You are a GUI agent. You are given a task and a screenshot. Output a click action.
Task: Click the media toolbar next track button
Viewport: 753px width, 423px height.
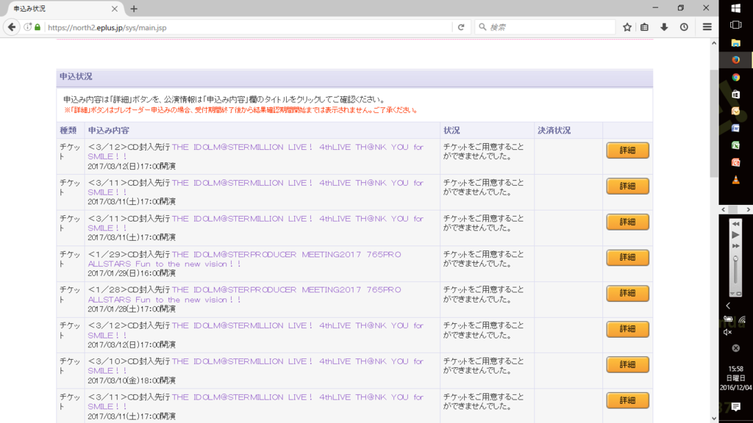click(x=735, y=246)
